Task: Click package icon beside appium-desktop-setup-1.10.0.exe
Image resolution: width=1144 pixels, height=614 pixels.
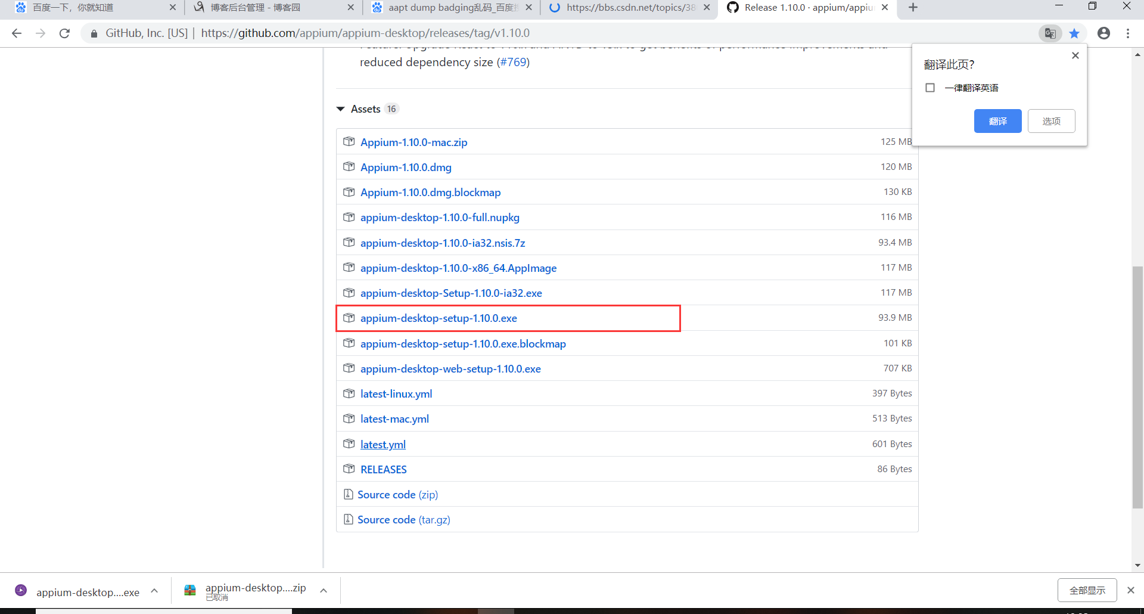Action: [x=349, y=318]
